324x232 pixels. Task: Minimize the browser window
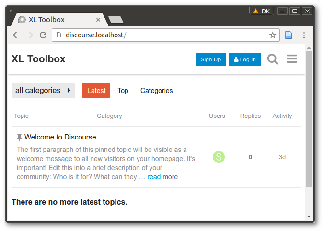282,11
